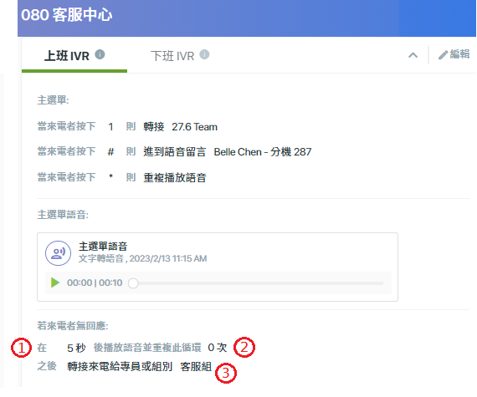Click the pencil edit icon
The height and width of the screenshot is (397, 477).
443,55
